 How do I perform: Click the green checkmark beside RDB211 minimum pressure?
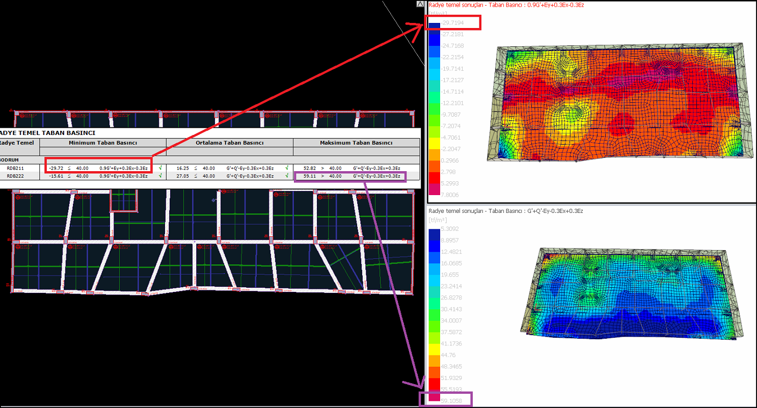click(x=160, y=168)
